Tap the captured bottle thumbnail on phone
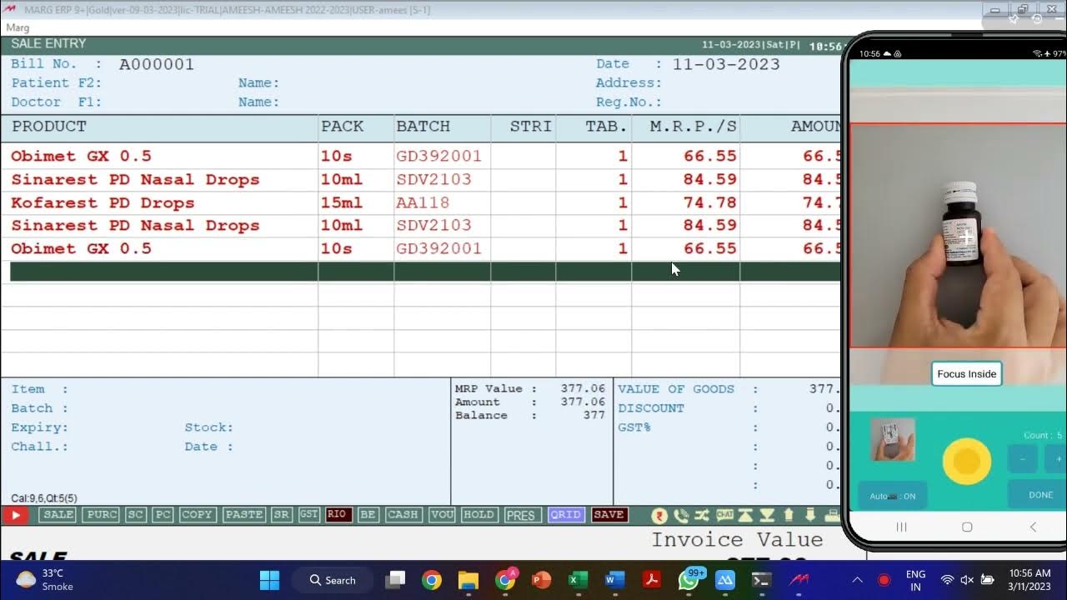The height and width of the screenshot is (600, 1067). [x=893, y=439]
